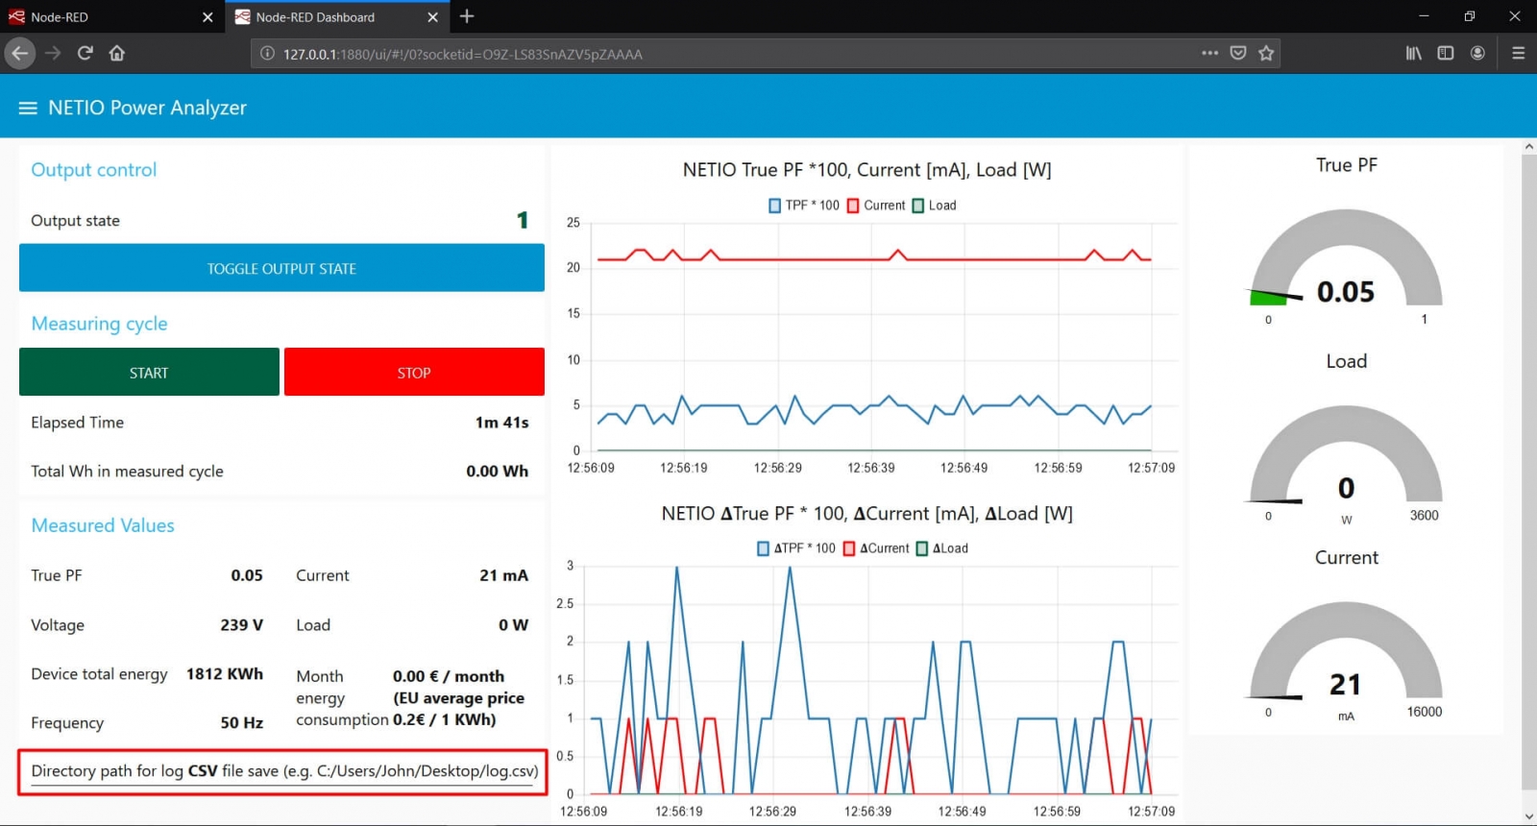Stop the measuring cycle

coord(414,372)
